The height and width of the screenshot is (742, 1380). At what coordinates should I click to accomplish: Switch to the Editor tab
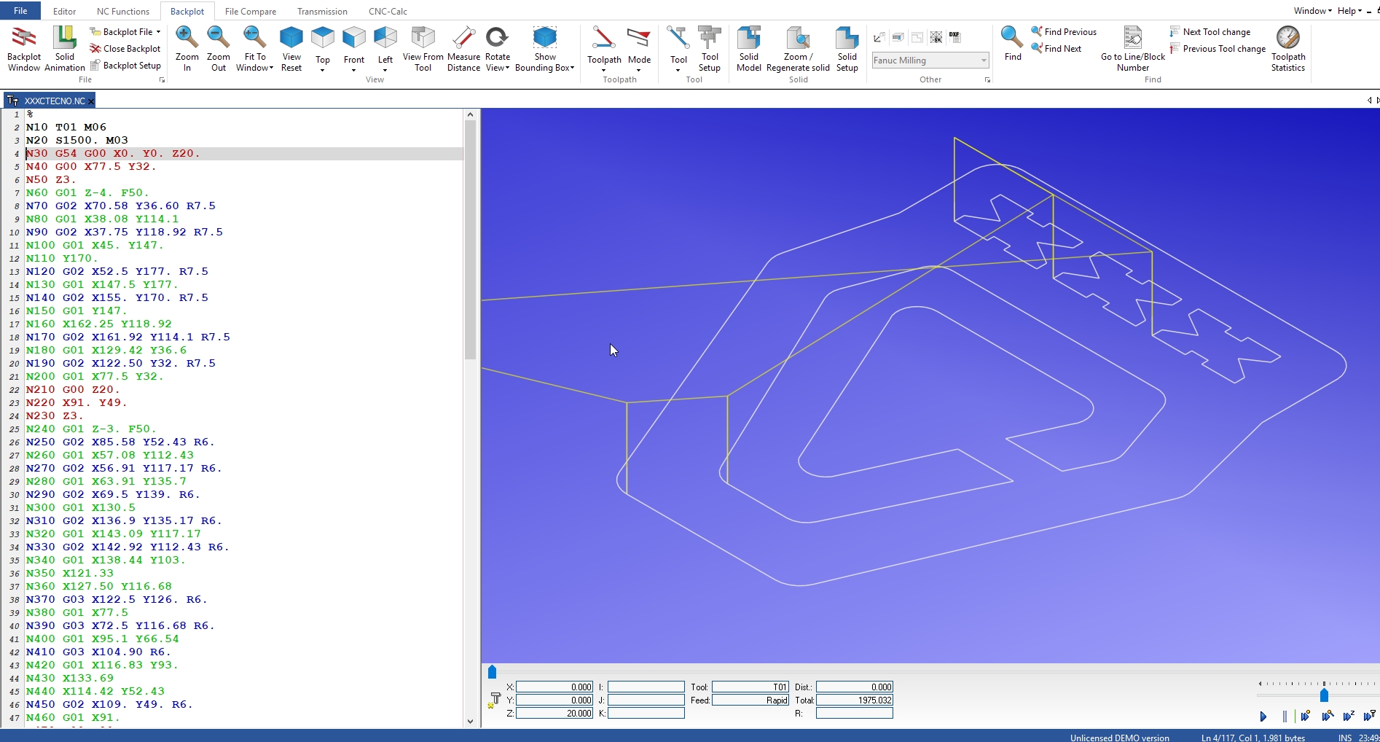tap(64, 11)
